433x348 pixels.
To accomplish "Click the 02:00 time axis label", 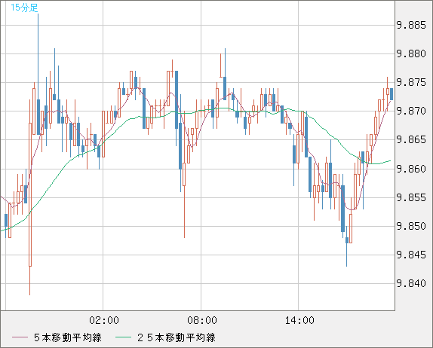I will click(104, 320).
